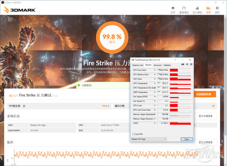Open the VDDC sensor dropdown
The image size is (227, 166).
point(155,123)
